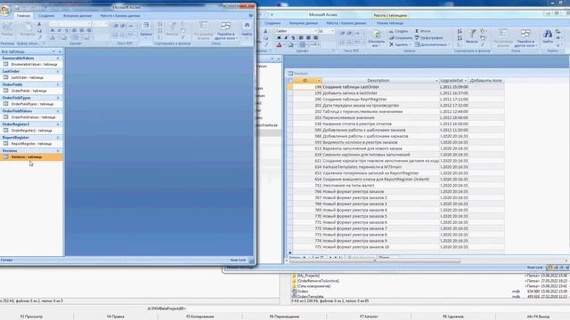This screenshot has height=320, width=570.
Task: Click the datasheet horizontal scrollbar
Action: coord(374,260)
